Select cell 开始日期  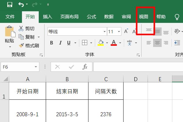27,91
